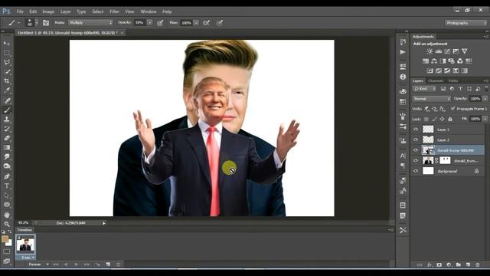Image resolution: width=490 pixels, height=276 pixels.
Task: Select the Eraser tool
Action: click(7, 138)
